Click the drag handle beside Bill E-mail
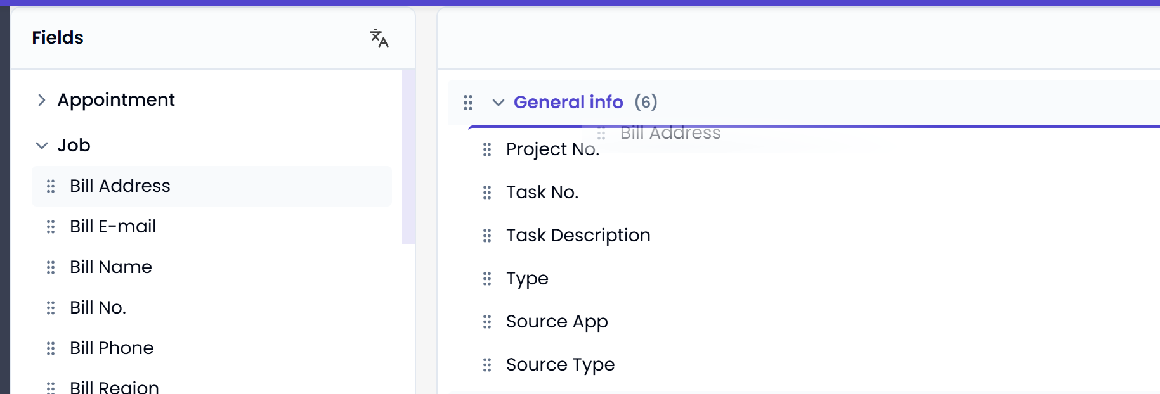1160x394 pixels. (x=51, y=227)
